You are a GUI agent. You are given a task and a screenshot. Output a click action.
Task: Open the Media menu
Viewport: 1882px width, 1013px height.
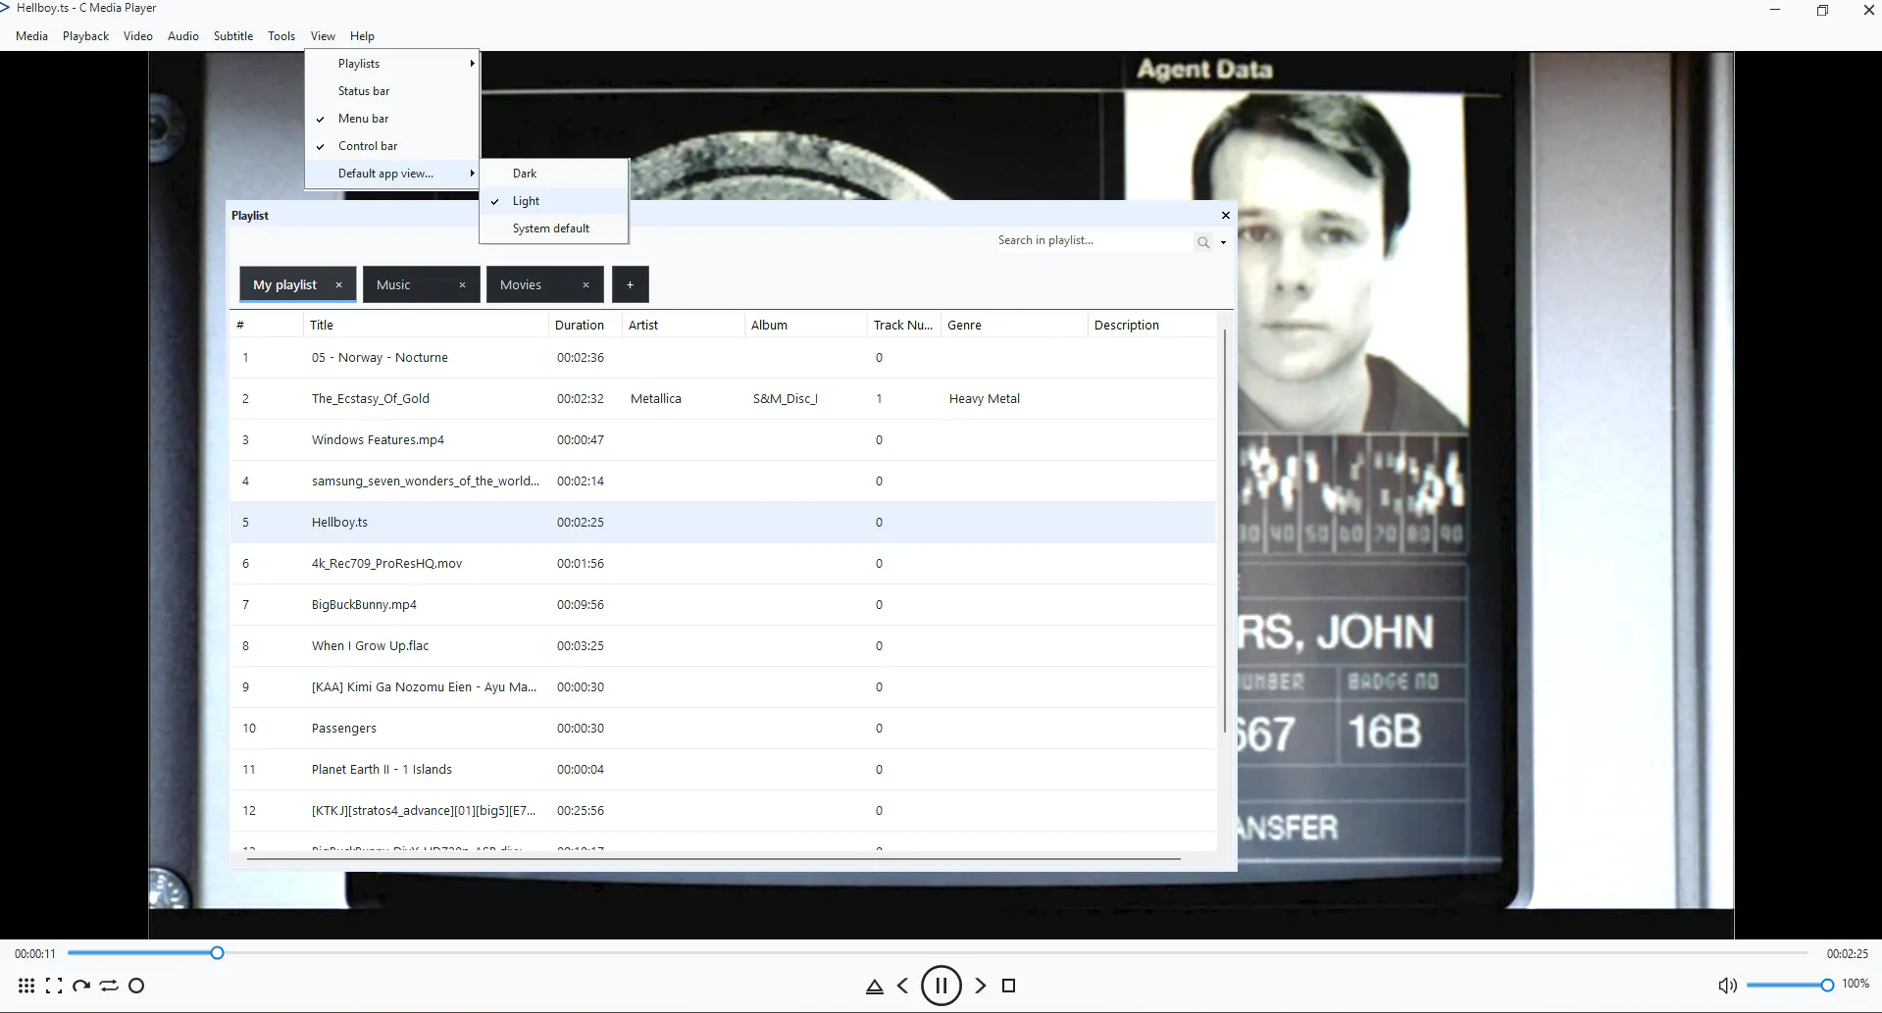tap(31, 36)
